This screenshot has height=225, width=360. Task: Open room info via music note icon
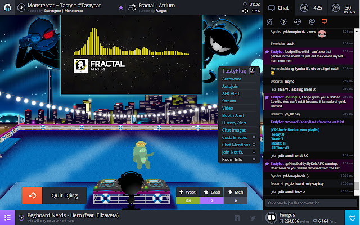click(21, 7)
